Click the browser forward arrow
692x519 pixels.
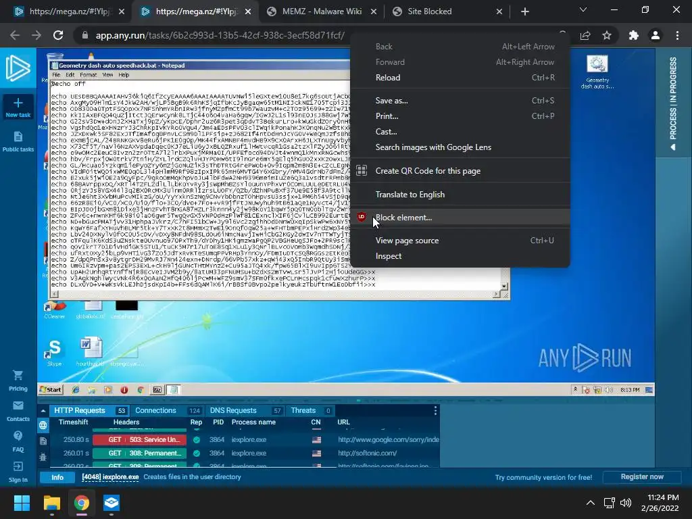(x=36, y=35)
